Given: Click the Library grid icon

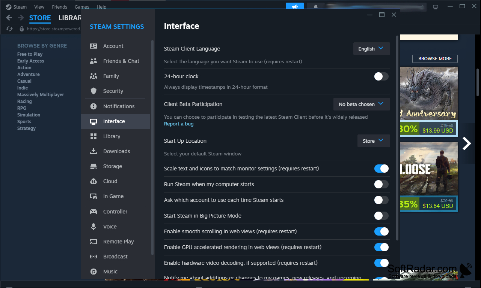Looking at the screenshot, I should pyautogui.click(x=93, y=136).
